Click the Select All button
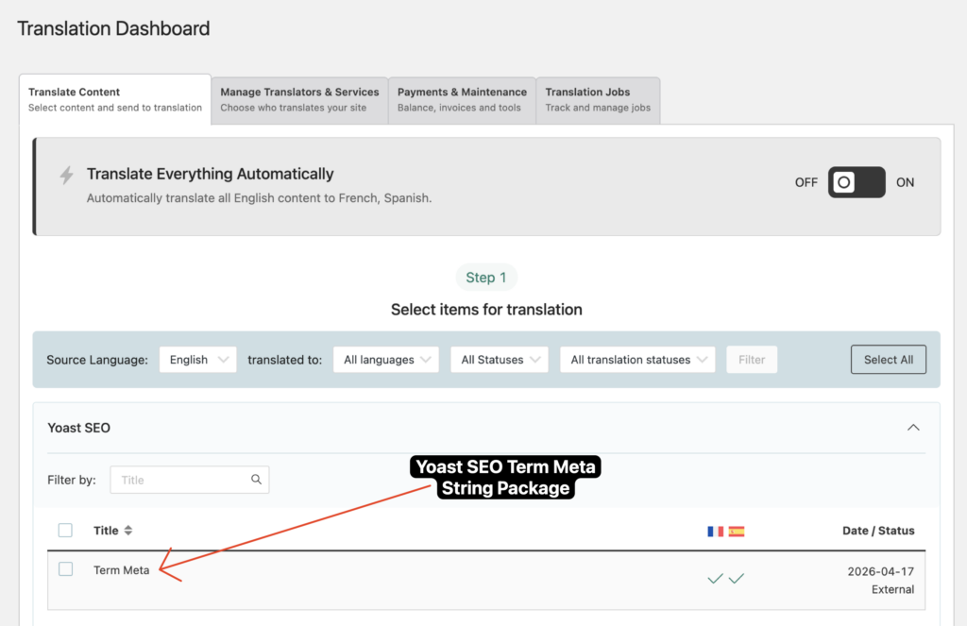Screen dimensions: 967x626 [888, 360]
